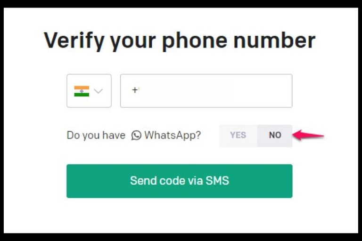
Task: Click the plus sign country code prefix
Action: click(x=135, y=90)
